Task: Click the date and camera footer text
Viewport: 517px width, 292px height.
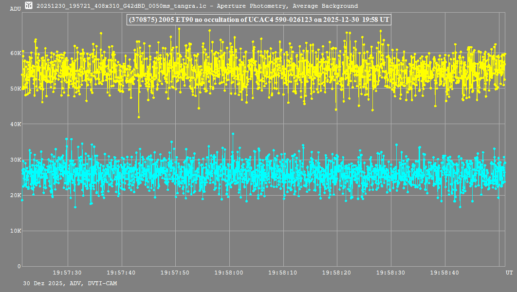Action: 70,283
